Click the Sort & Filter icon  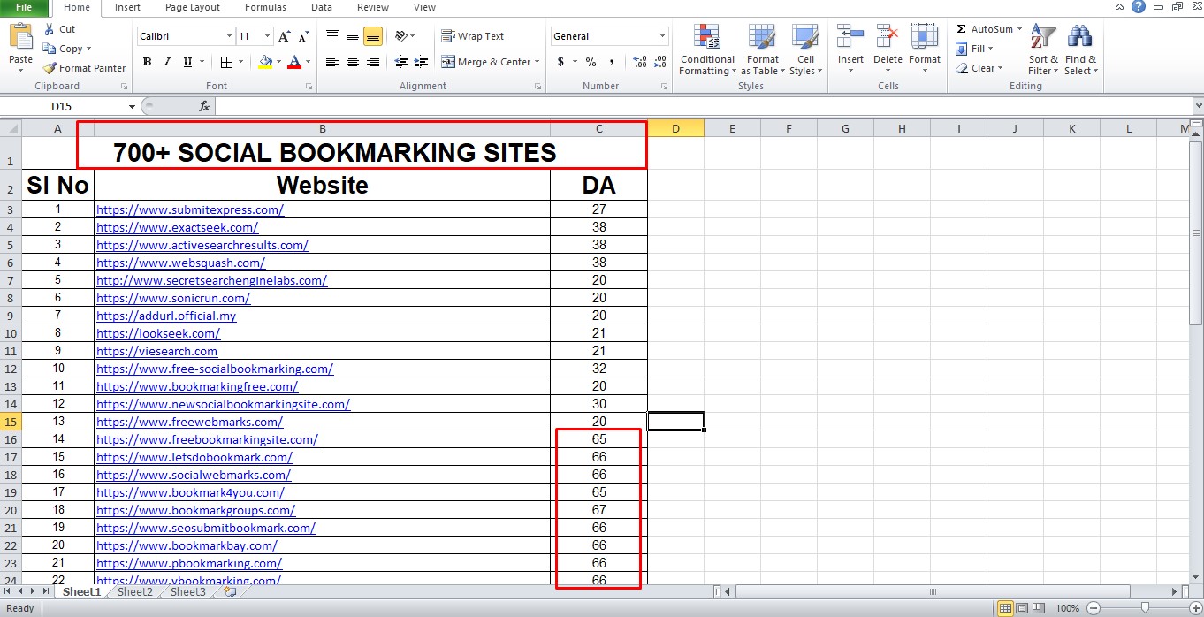click(x=1043, y=39)
